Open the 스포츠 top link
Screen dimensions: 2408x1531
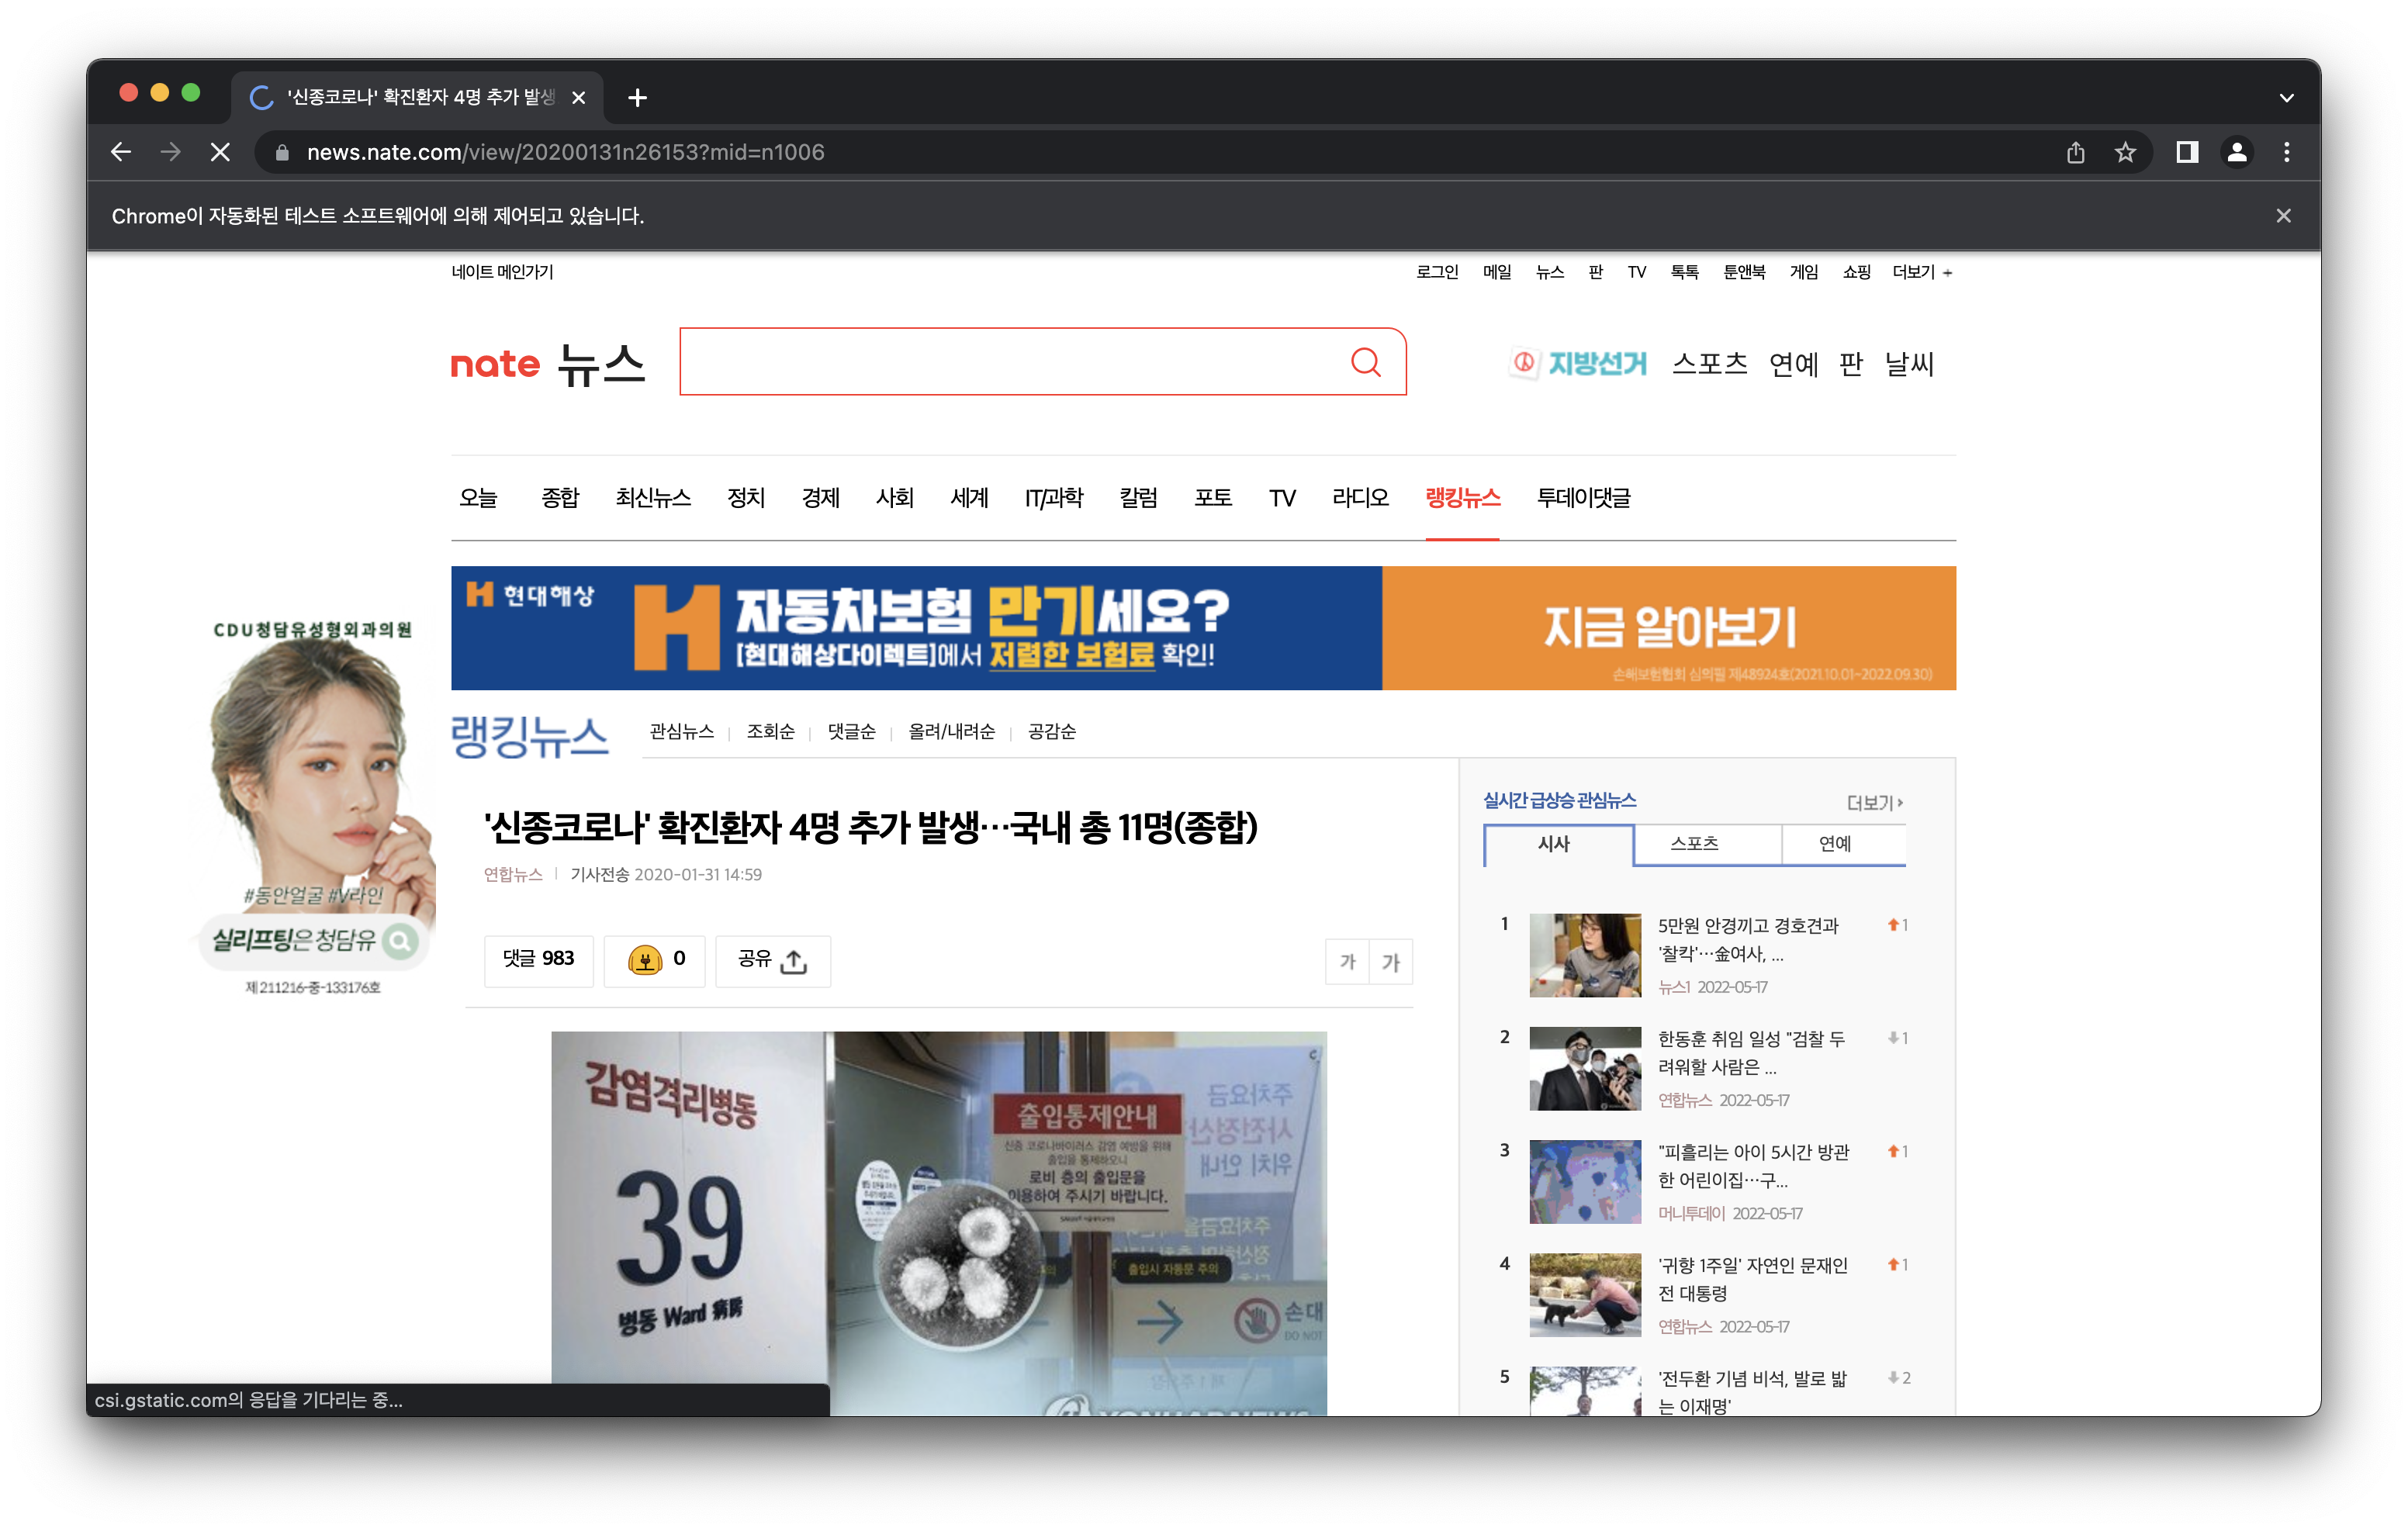[1710, 364]
